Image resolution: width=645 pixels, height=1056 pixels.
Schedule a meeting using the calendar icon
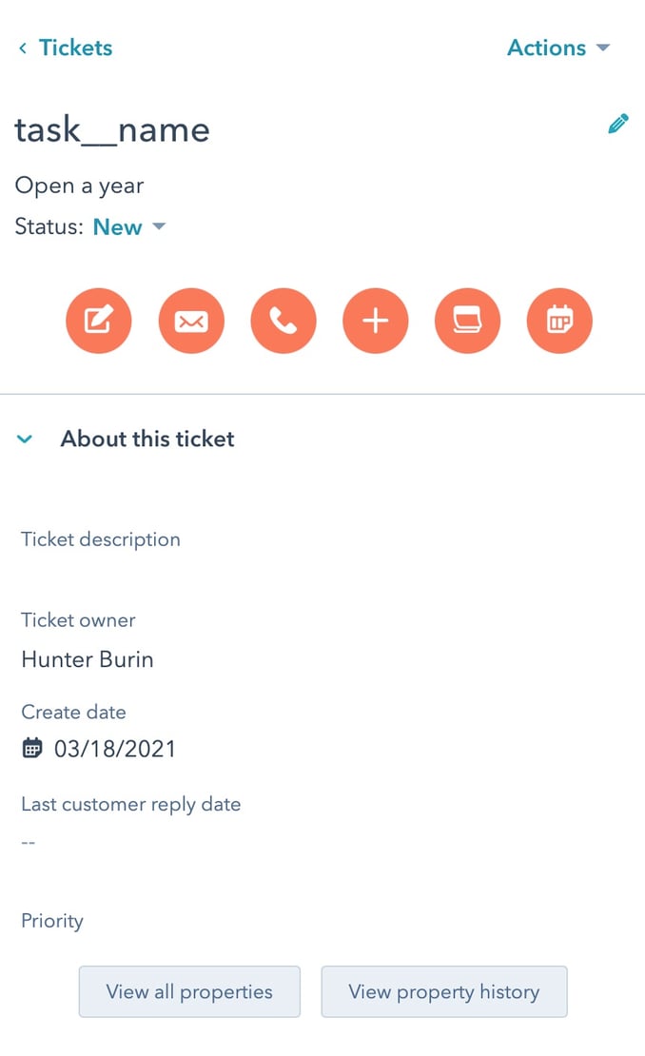click(559, 321)
